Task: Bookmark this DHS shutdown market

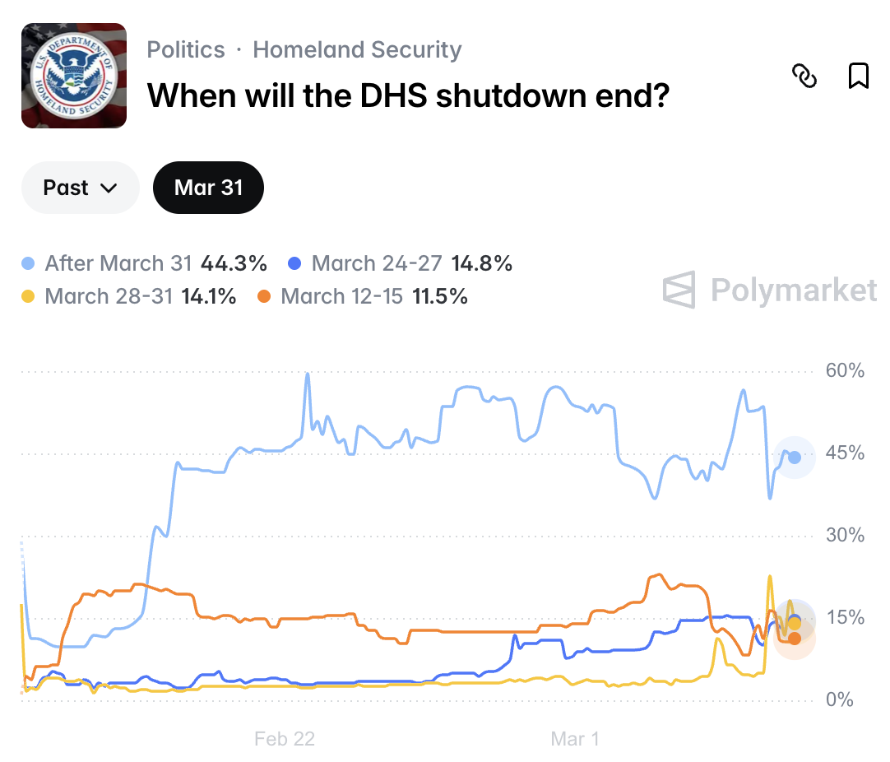Action: pyautogui.click(x=858, y=76)
